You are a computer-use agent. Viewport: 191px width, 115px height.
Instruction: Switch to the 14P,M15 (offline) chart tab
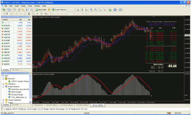[x=67, y=105]
